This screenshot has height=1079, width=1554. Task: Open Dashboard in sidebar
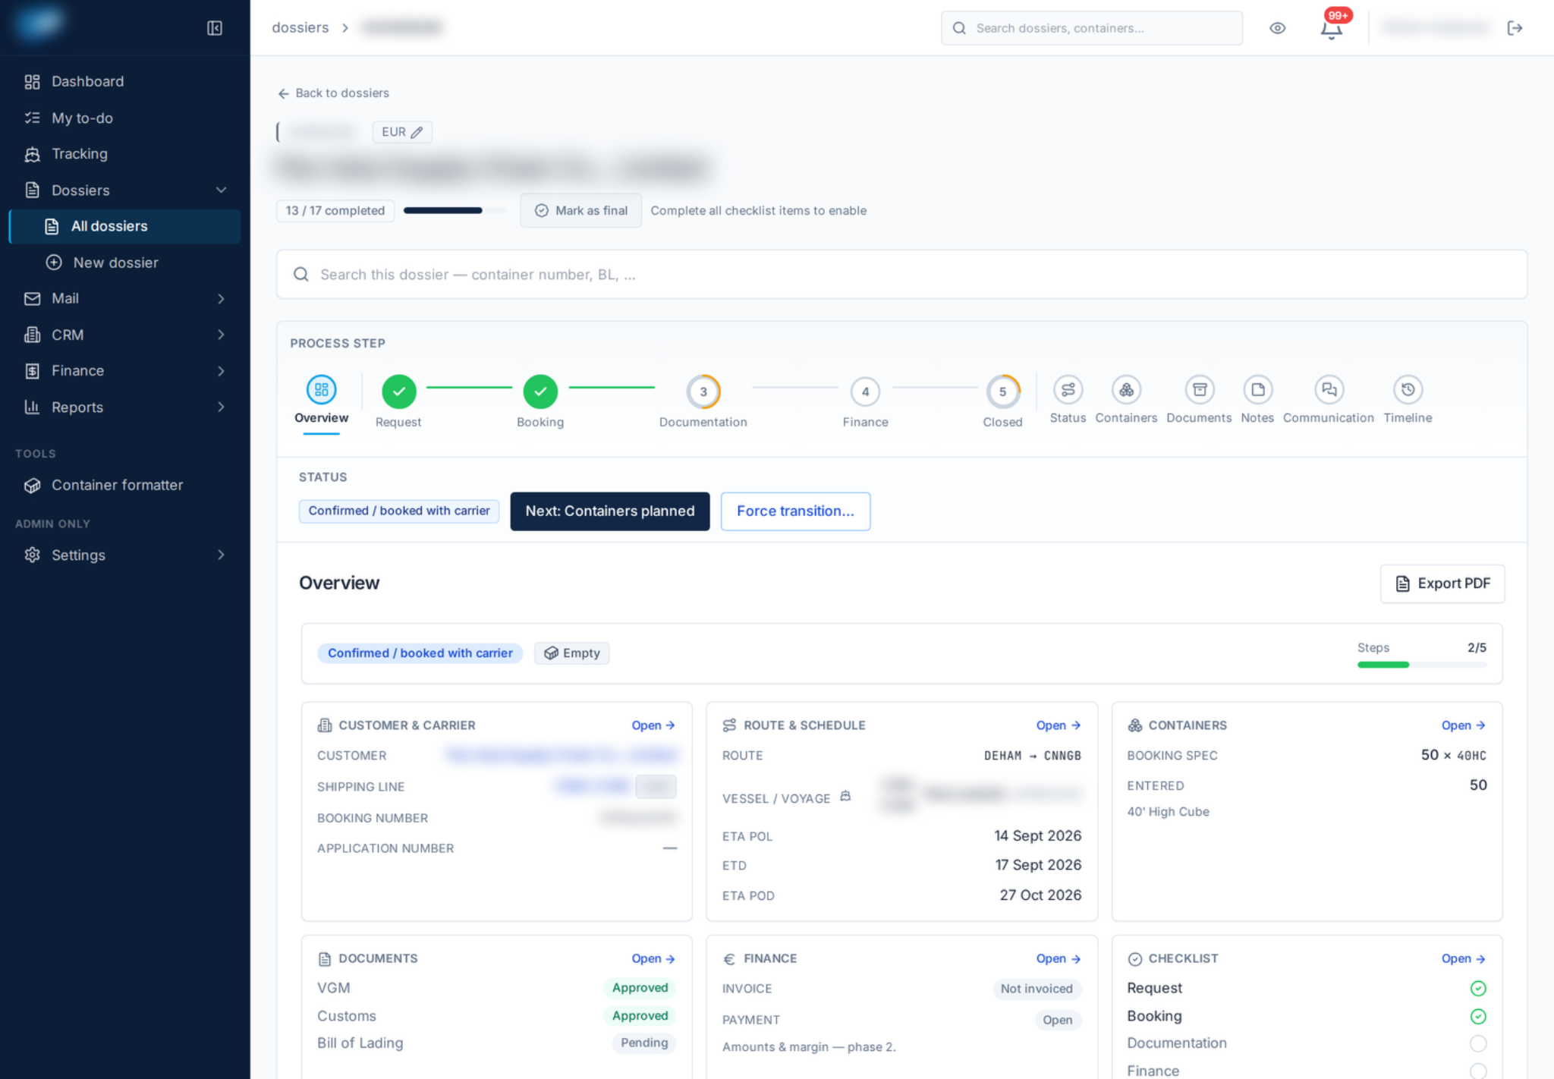[124, 81]
